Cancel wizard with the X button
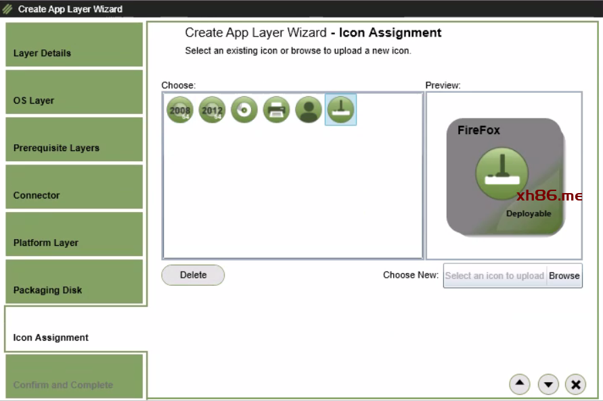Image resolution: width=603 pixels, height=401 pixels. (x=575, y=385)
